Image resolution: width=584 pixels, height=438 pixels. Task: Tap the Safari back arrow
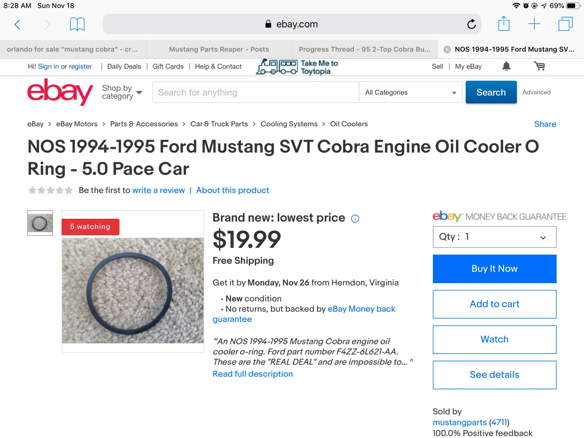click(x=17, y=24)
